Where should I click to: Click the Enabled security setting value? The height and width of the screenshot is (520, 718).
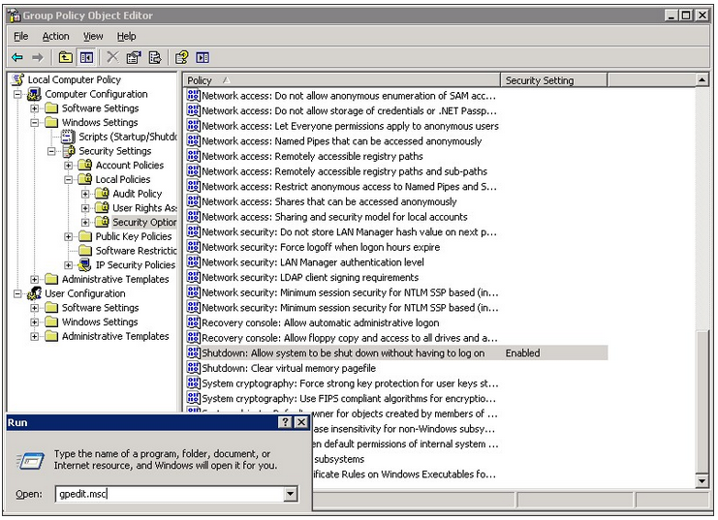tap(522, 352)
